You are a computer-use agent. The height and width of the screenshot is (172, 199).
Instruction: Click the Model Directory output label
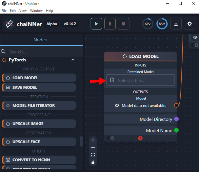156,119
